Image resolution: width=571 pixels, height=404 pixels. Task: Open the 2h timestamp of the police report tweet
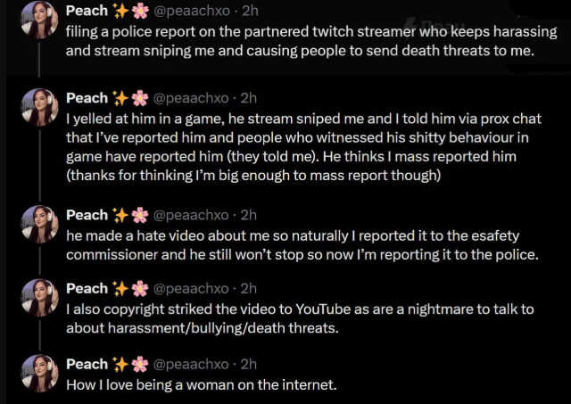(x=249, y=11)
